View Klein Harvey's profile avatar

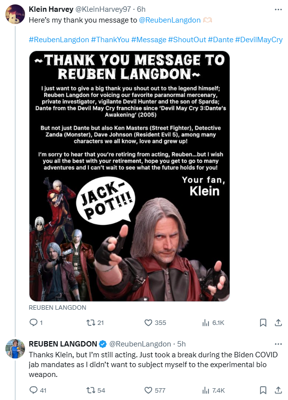15,14
